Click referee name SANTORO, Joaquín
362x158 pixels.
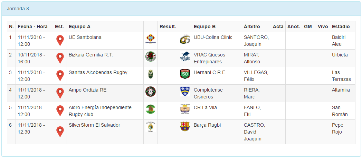256,41
